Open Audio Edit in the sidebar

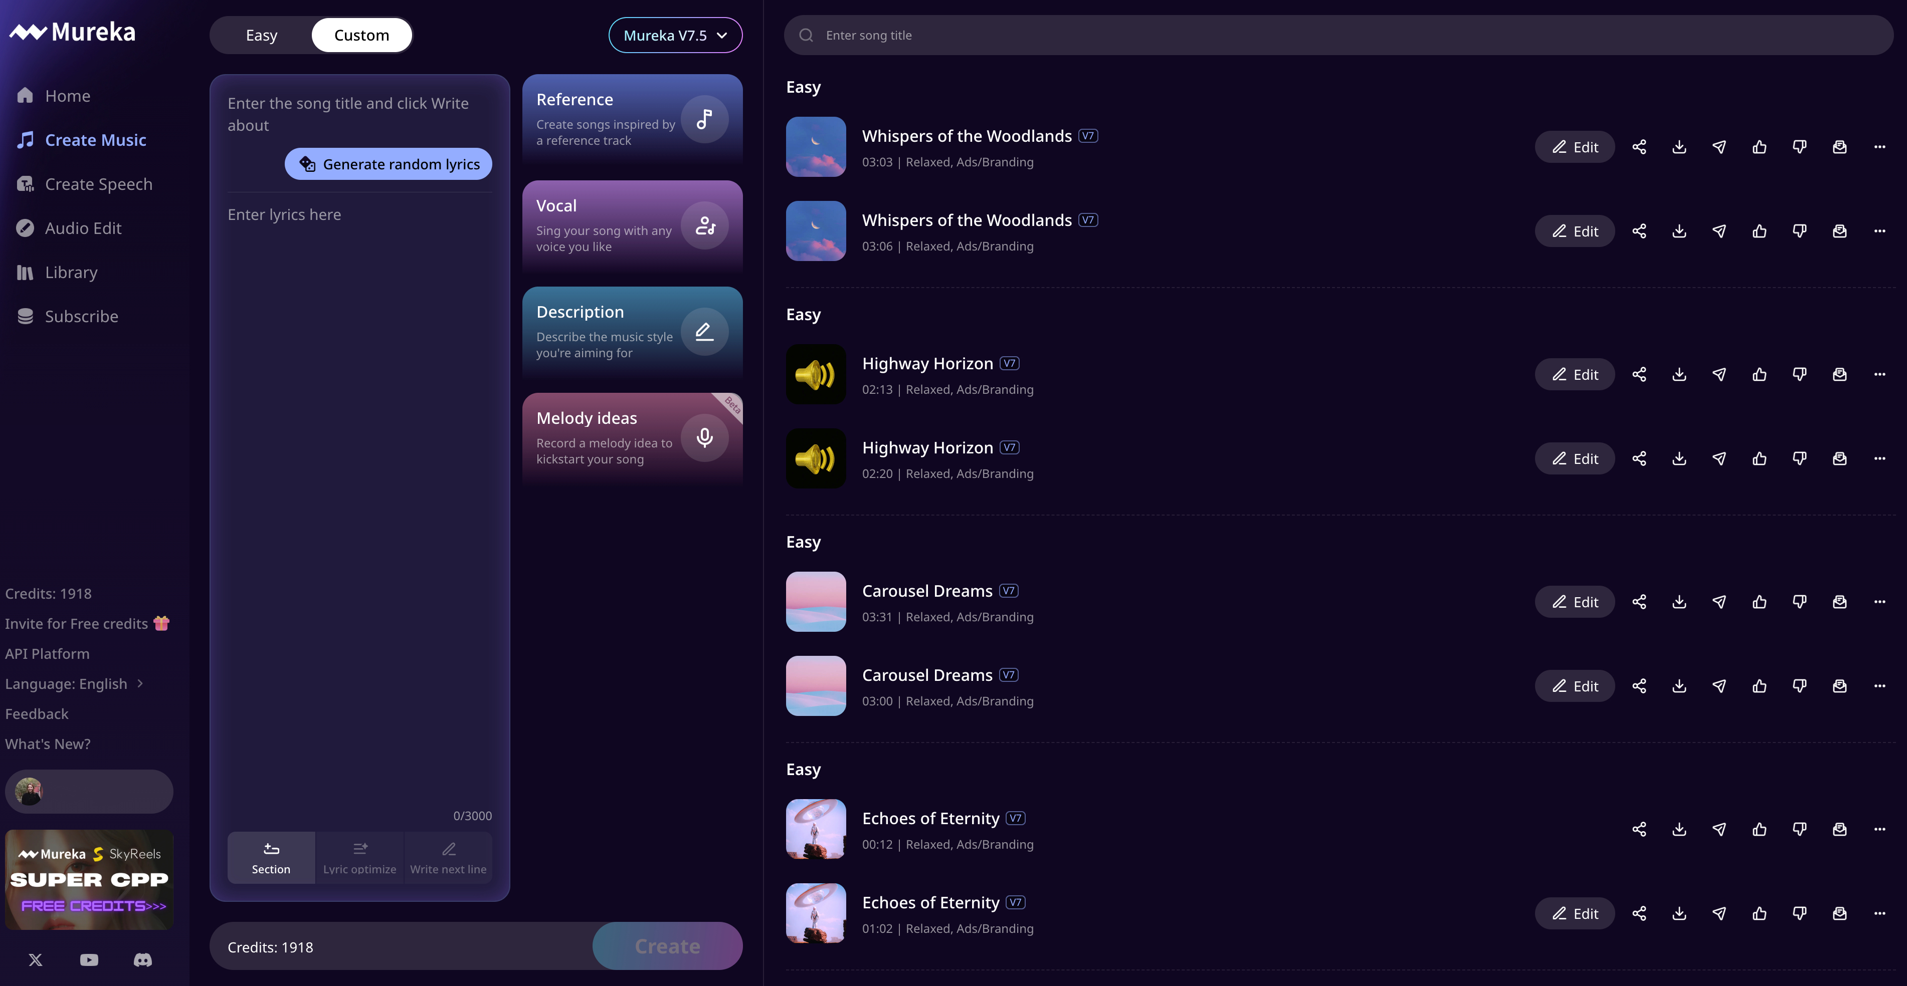click(83, 228)
